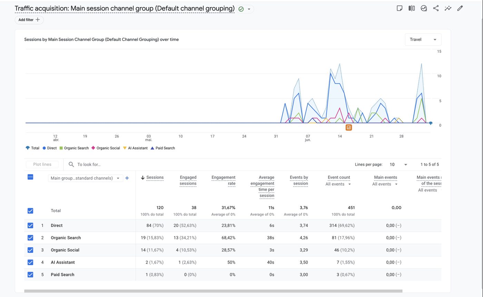This screenshot has height=297, width=483.
Task: Open the Travel chart type dropdown
Action: [423, 39]
